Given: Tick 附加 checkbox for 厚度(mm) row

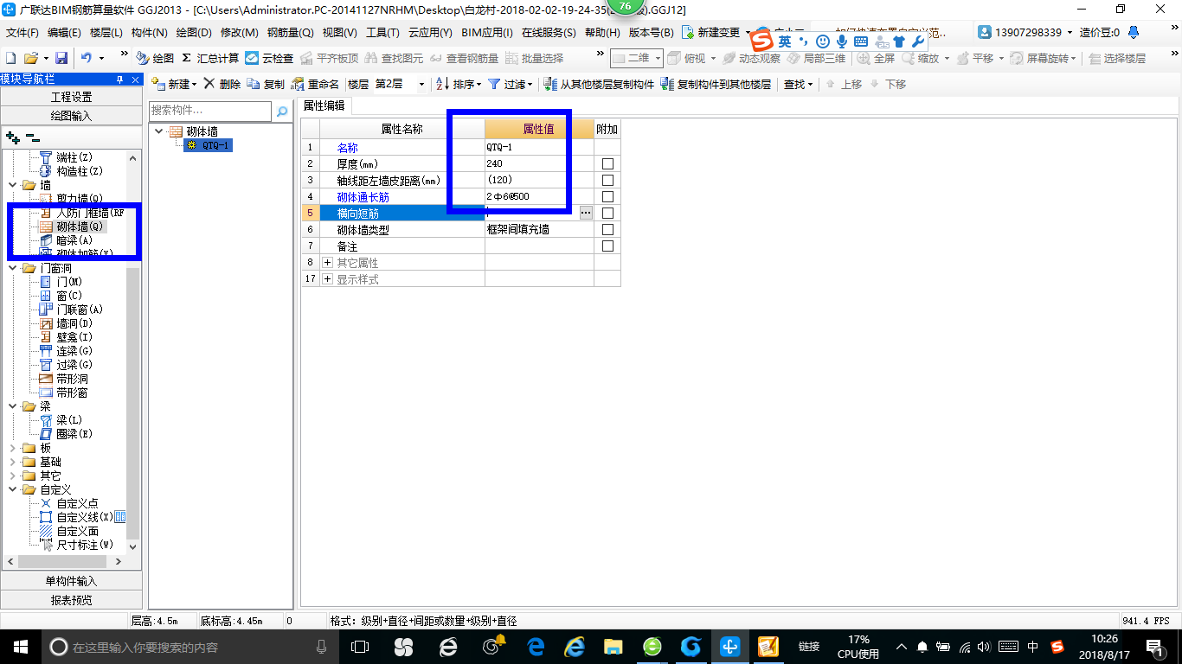Looking at the screenshot, I should click(607, 163).
